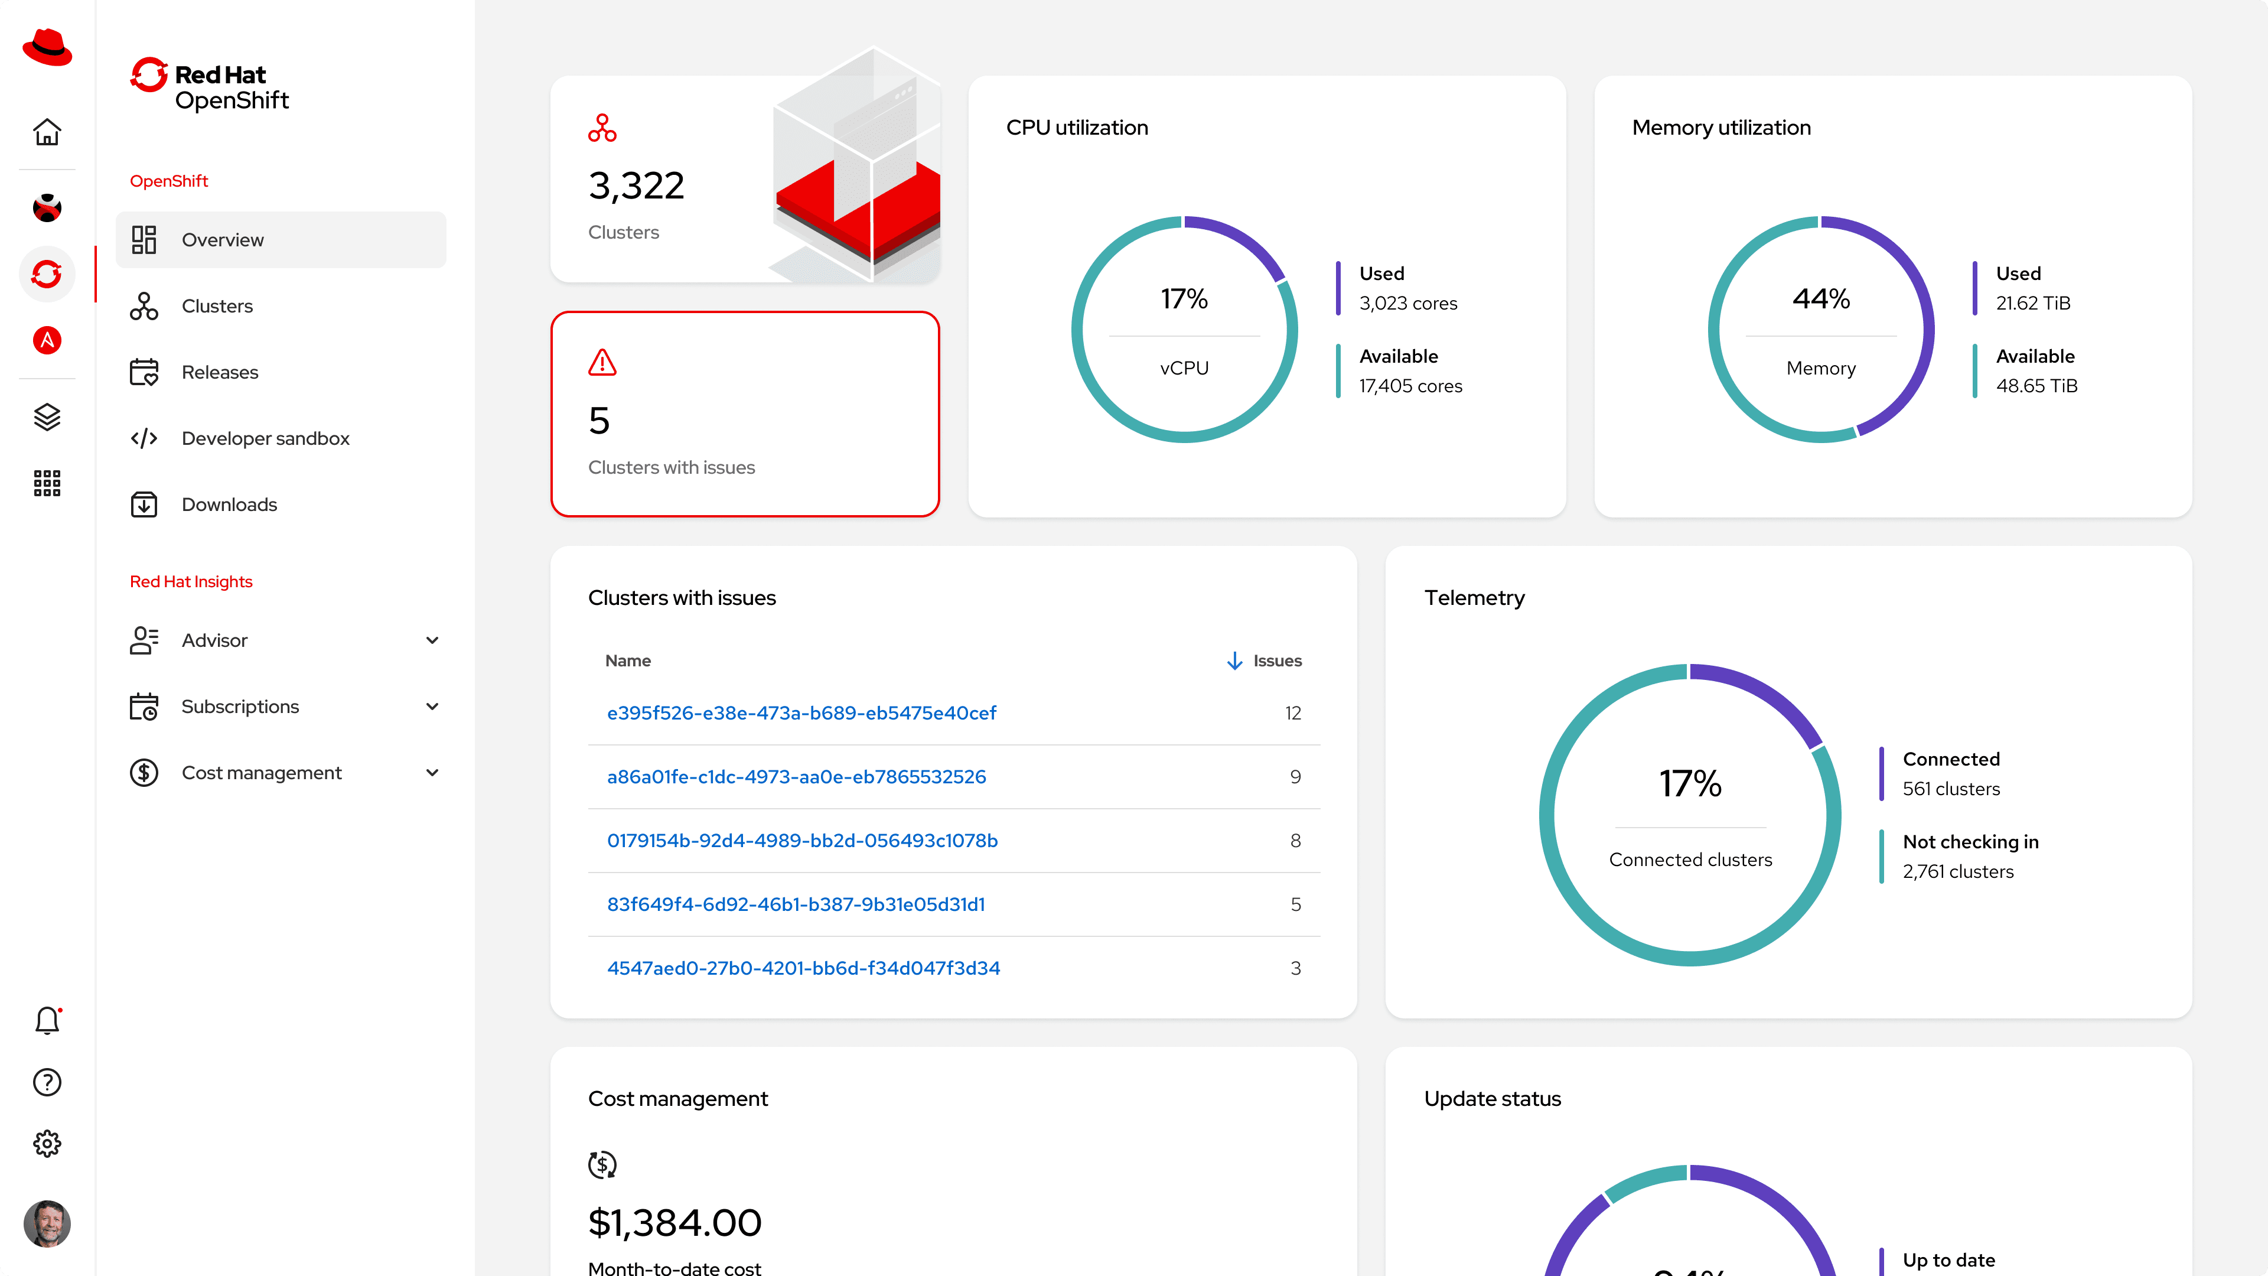
Task: Click warning triangle on issues card
Action: pos(602,362)
